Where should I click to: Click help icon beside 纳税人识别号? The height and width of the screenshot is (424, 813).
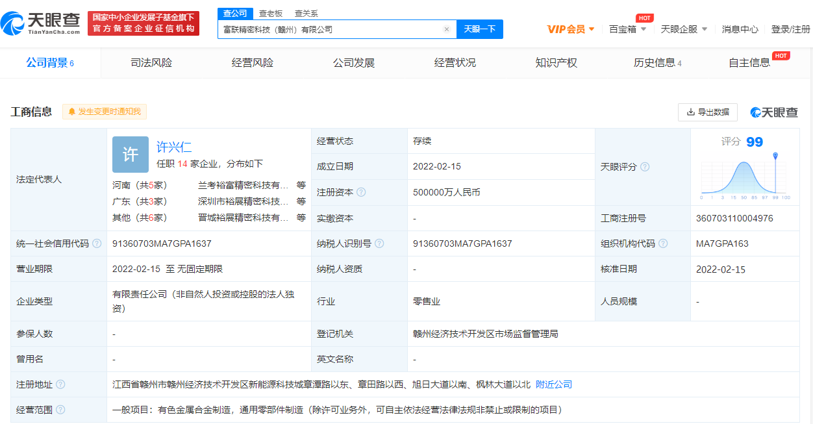(379, 243)
